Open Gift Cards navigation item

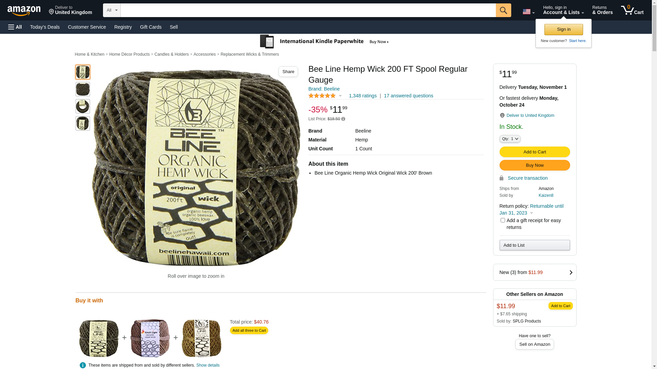tap(151, 27)
